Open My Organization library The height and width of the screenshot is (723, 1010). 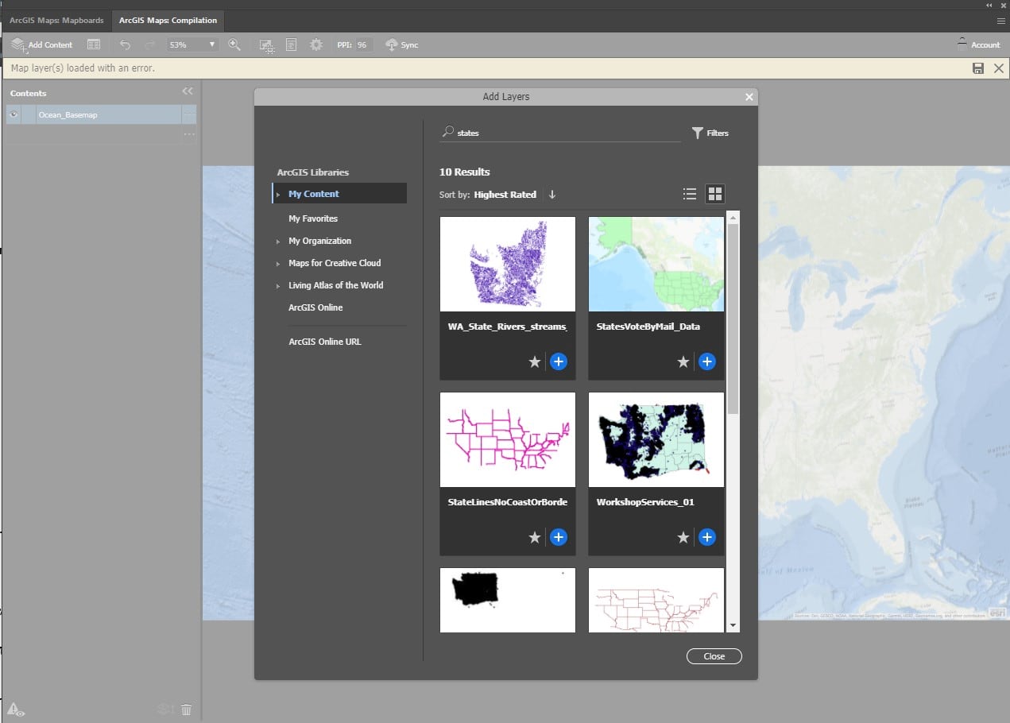319,241
